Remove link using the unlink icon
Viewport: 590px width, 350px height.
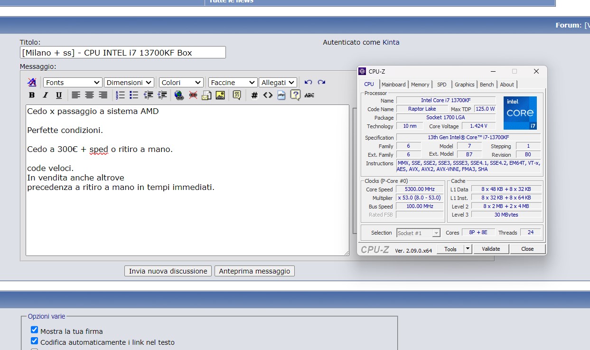click(193, 95)
